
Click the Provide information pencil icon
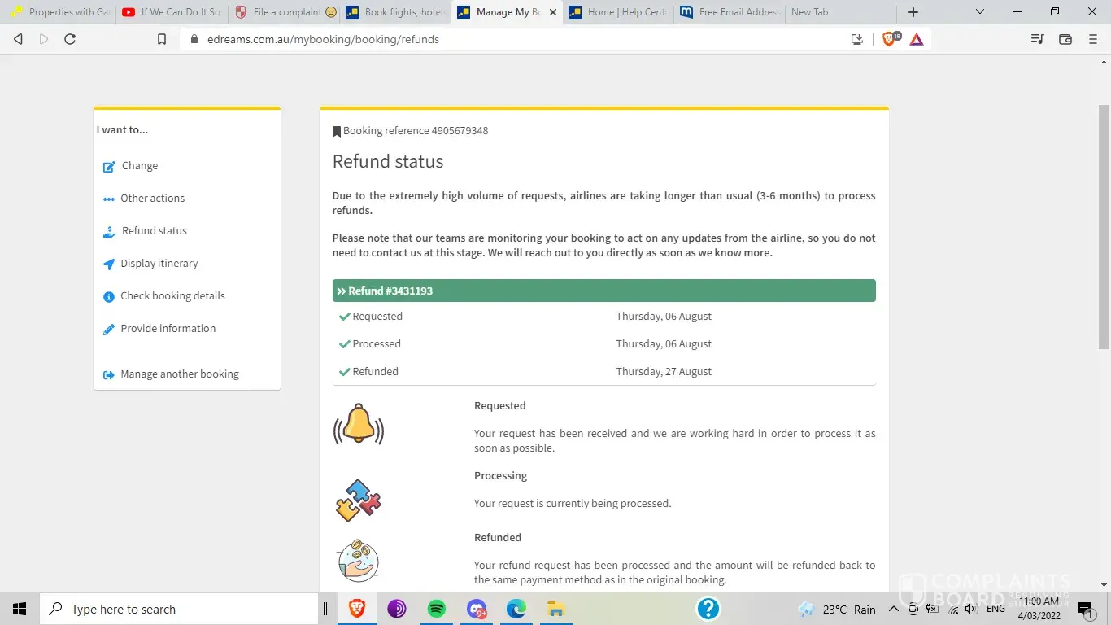pyautogui.click(x=109, y=330)
